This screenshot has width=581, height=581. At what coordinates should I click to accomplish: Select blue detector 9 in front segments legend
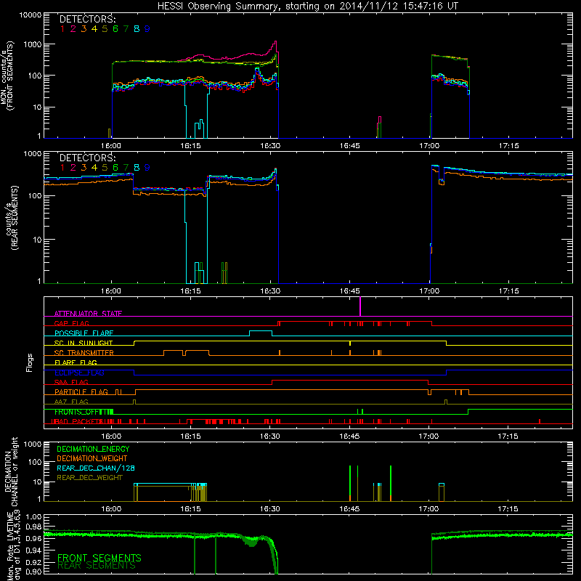pos(147,29)
